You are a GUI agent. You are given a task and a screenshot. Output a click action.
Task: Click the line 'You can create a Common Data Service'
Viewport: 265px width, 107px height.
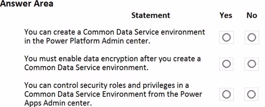(115, 32)
